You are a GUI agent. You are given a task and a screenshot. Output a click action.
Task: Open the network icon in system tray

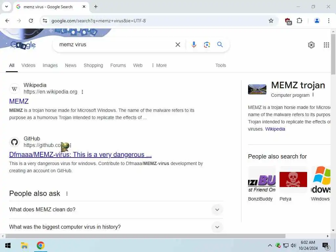[x=286, y=245]
